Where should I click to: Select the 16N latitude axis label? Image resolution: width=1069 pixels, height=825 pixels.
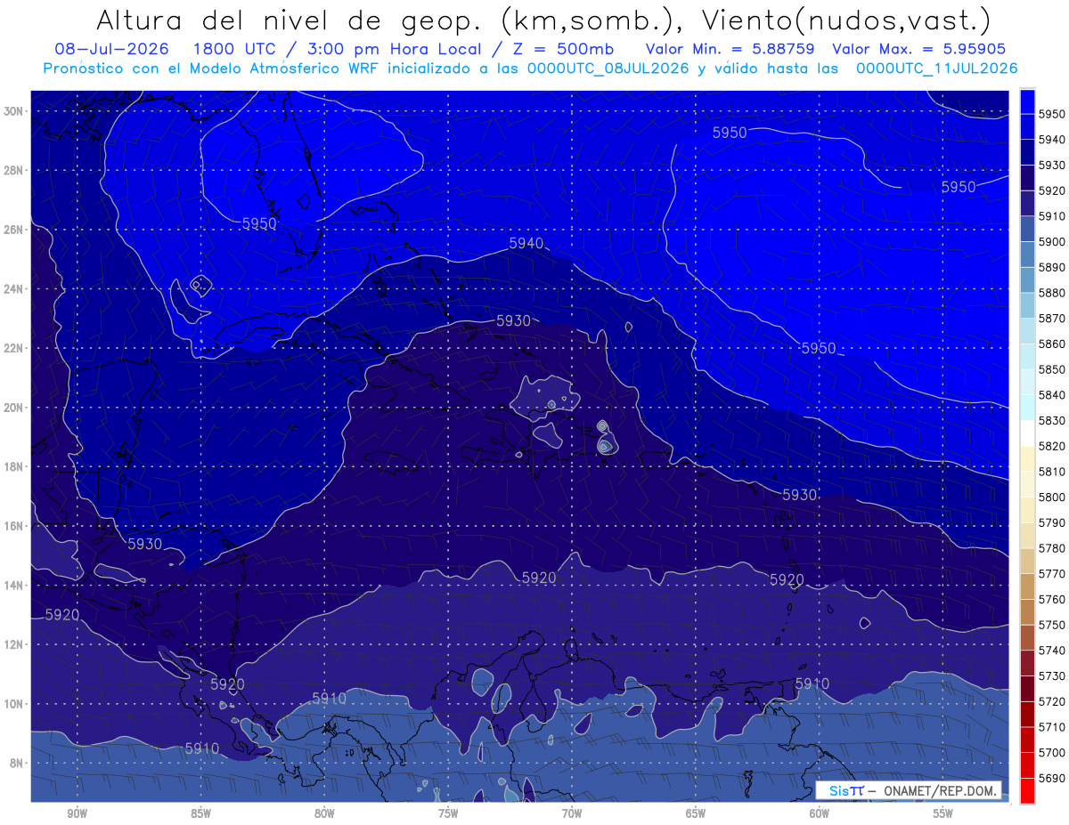pos(15,526)
